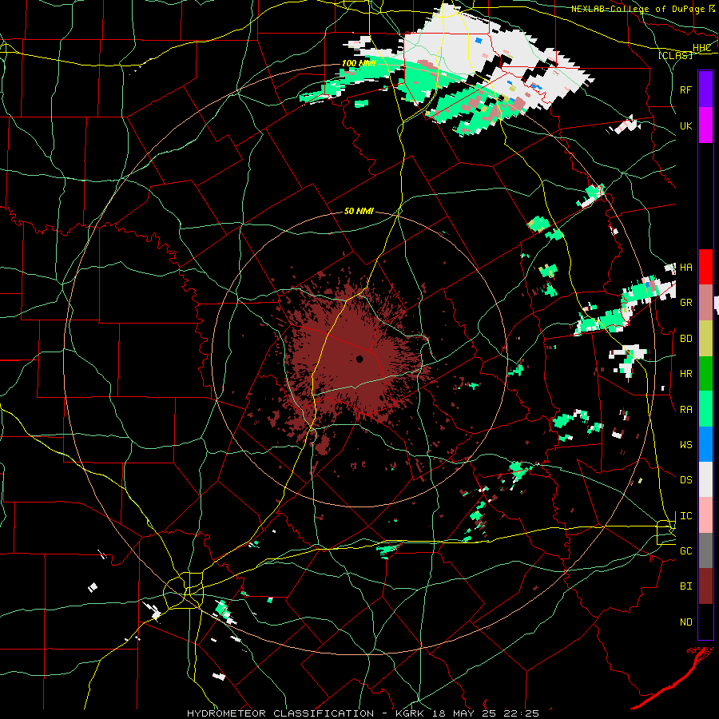Viewport: 719px width, 719px height.
Task: Click the DS white legend swatch
Action: (x=705, y=479)
